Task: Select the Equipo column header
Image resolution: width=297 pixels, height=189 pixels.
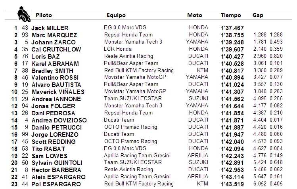Action: pos(116,15)
